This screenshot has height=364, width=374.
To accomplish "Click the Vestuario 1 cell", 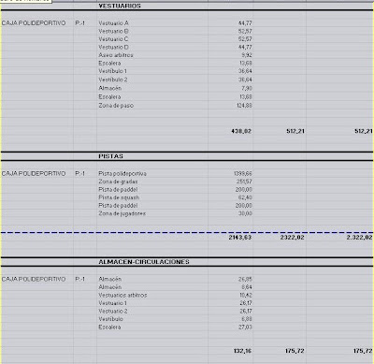I will coord(113,303).
